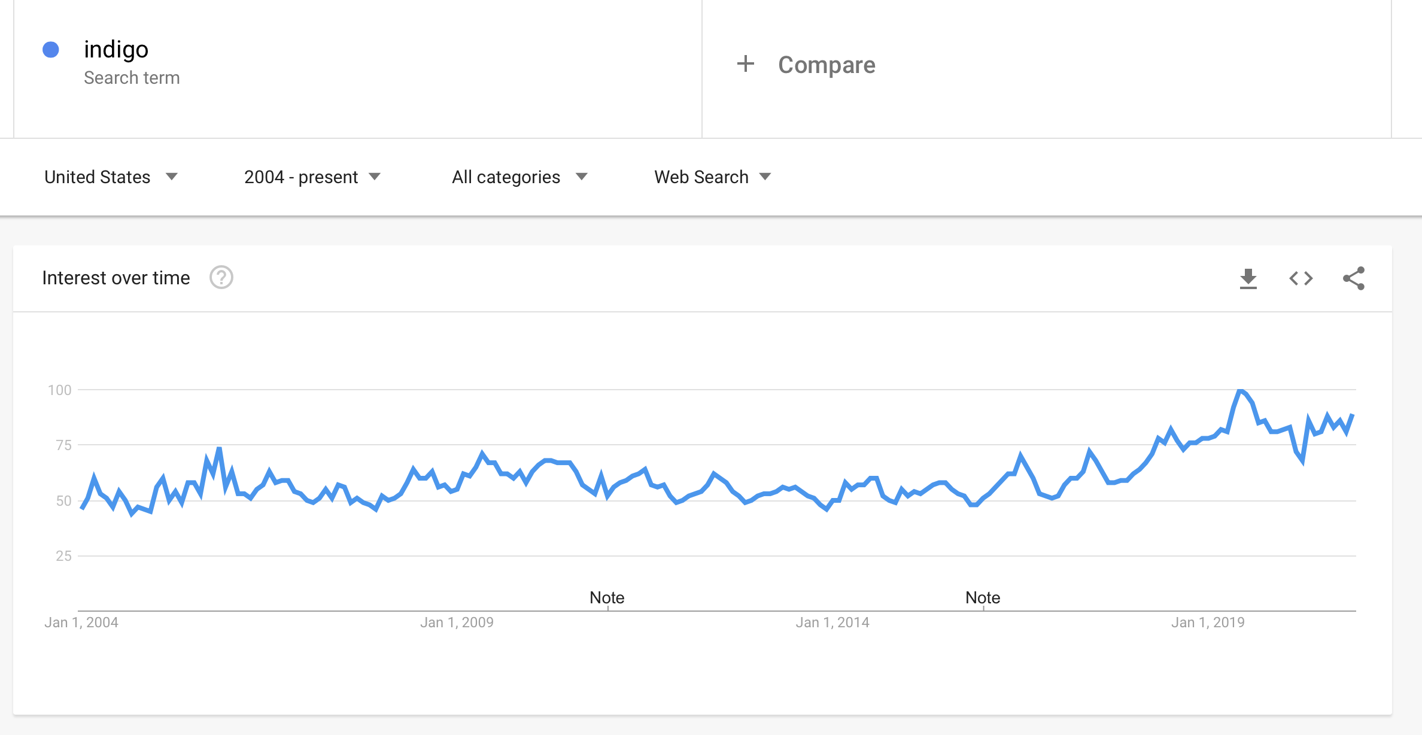This screenshot has width=1422, height=735.
Task: Download the interest over time data
Action: tap(1248, 278)
